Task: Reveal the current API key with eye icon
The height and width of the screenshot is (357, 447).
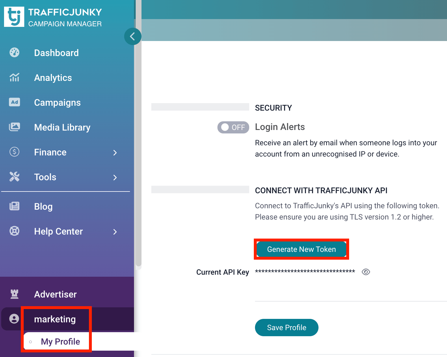Action: coord(366,272)
